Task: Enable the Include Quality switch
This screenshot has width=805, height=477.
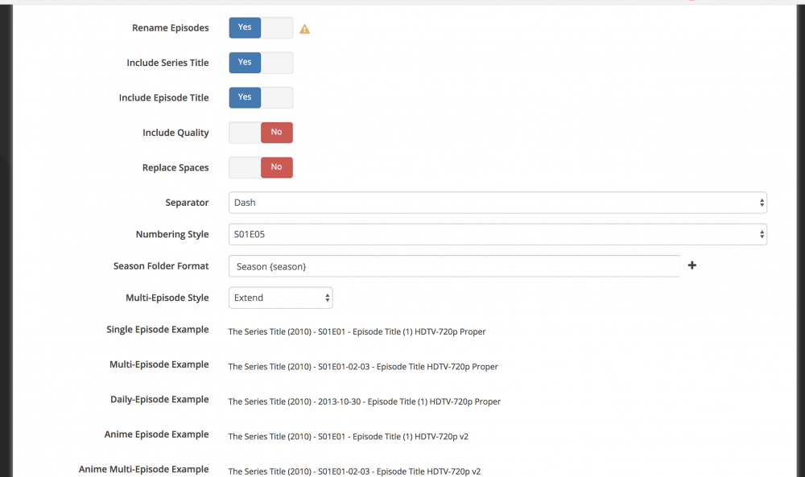Action: pos(261,133)
